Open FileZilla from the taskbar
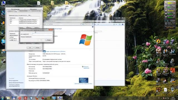This screenshot has width=178, height=100. pyautogui.click(x=26, y=98)
